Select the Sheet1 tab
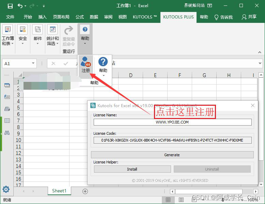The image size is (265, 204). click(x=59, y=191)
